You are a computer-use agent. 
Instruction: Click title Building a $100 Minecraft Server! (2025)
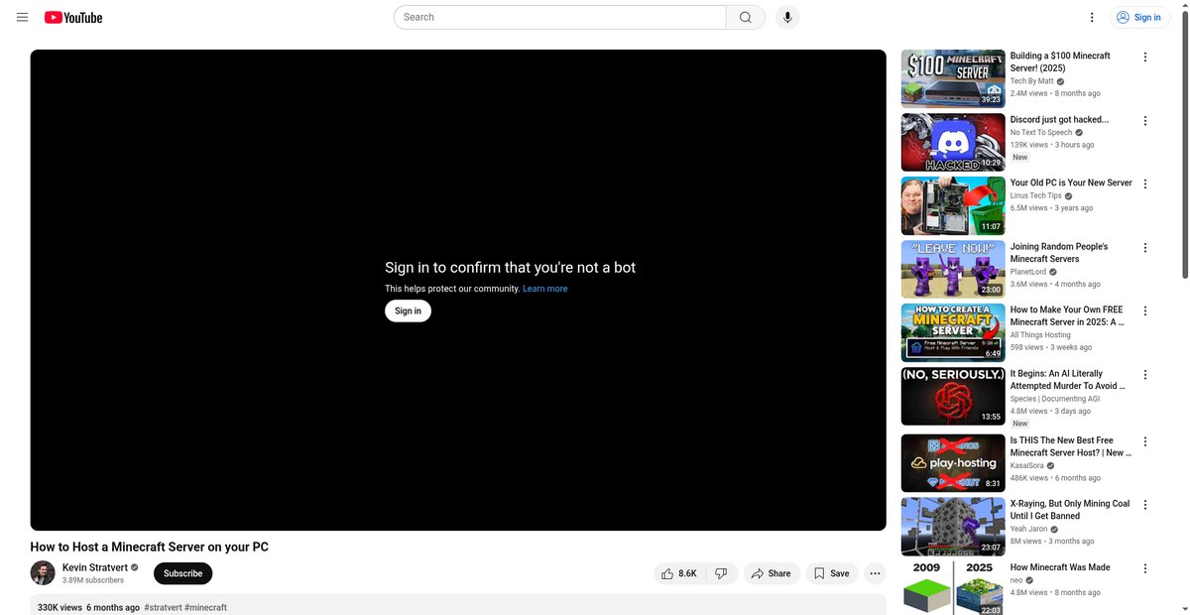pyautogui.click(x=1060, y=62)
